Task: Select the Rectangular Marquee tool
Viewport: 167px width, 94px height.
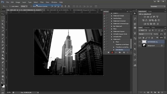Action: point(3,17)
